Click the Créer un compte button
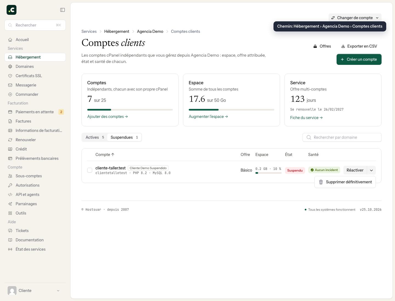 [359, 59]
